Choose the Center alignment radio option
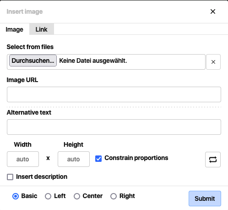228x210 pixels. click(77, 196)
